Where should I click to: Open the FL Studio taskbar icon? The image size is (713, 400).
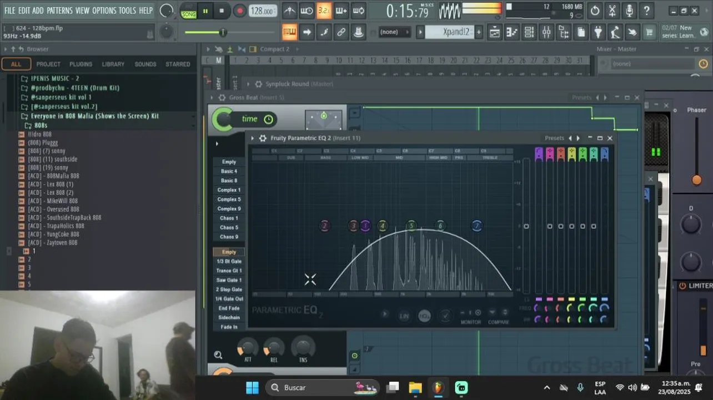click(438, 387)
